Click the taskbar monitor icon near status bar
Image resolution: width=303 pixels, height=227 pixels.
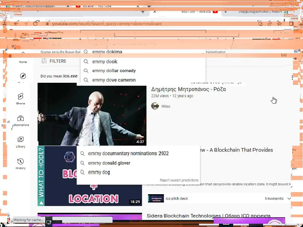pyautogui.click(x=49, y=222)
